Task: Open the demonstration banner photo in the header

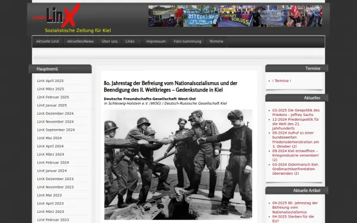Action: click(x=236, y=16)
